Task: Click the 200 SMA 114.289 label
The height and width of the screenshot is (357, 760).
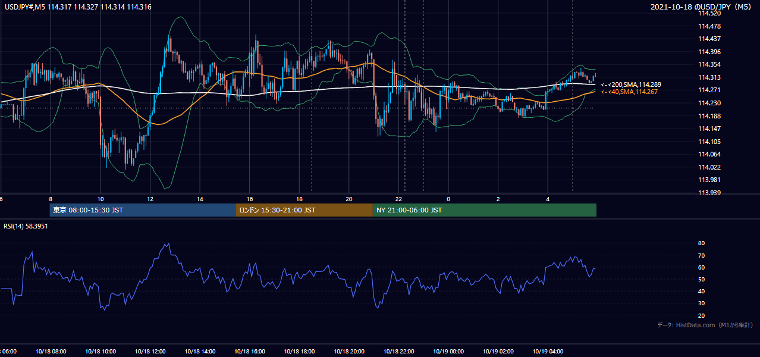Action: click(x=631, y=84)
